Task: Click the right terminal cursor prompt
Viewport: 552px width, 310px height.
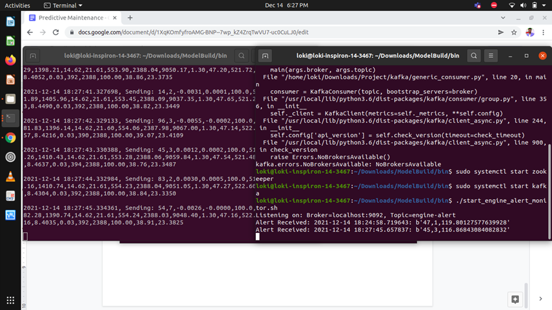Action: (258, 237)
